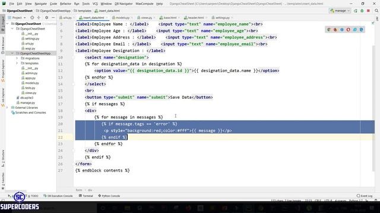Expand the templates folder

pos(17,63)
